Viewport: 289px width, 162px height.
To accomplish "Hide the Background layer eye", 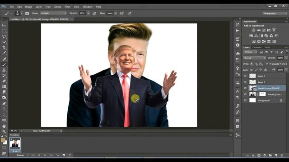I will click(245, 100).
